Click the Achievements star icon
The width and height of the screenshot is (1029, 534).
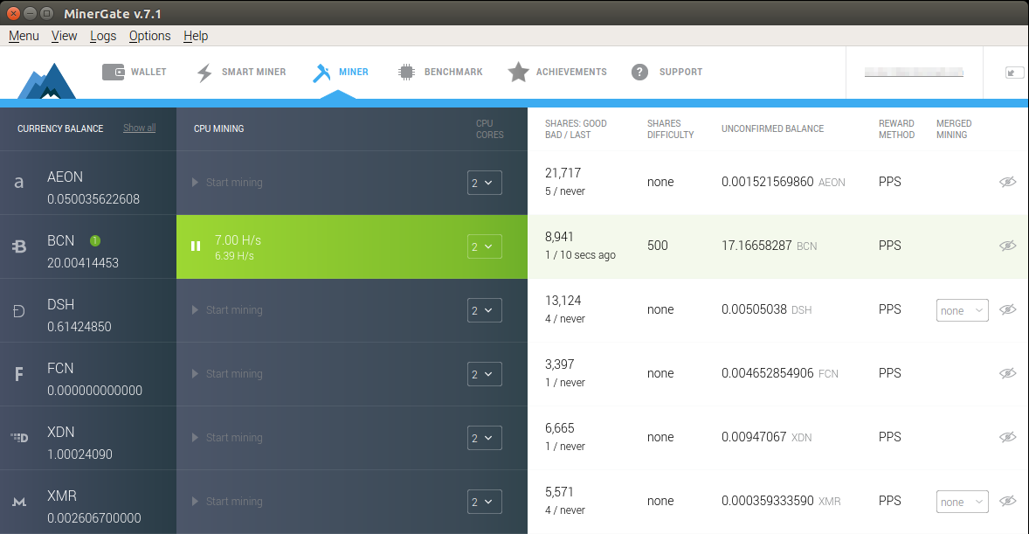tap(519, 72)
